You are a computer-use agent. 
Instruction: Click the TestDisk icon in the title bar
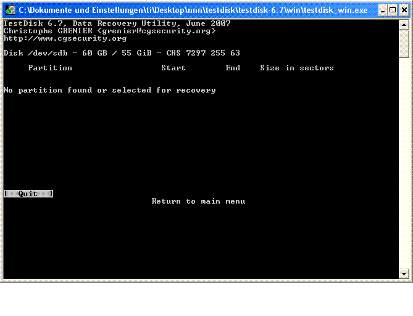pos(10,10)
